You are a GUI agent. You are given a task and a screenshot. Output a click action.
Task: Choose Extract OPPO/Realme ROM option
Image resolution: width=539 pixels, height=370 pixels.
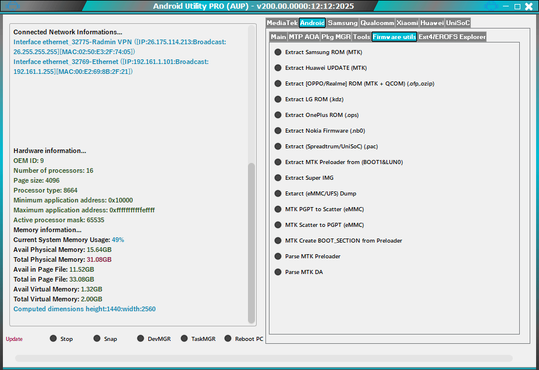[x=354, y=83]
